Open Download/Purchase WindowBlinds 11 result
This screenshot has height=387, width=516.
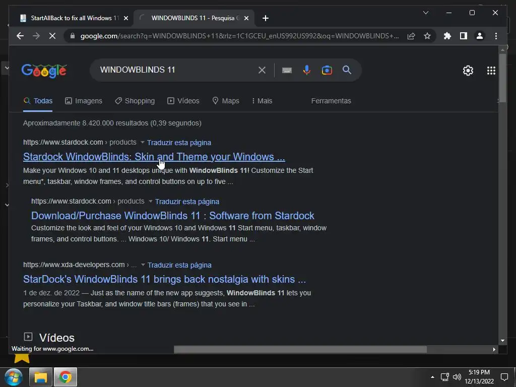(173, 216)
